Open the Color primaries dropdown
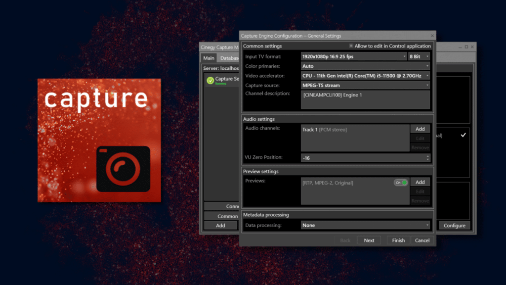The image size is (506, 285). tap(365, 66)
